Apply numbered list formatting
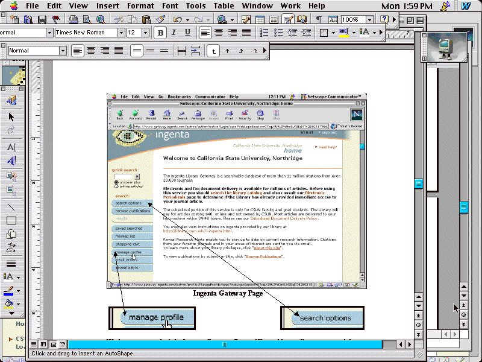Screen dimensions: 482x362 tap(264, 33)
